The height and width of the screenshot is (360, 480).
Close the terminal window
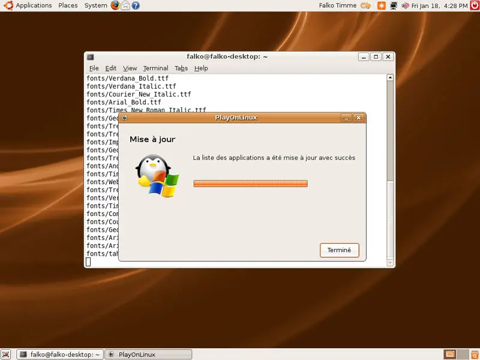pyautogui.click(x=388, y=56)
